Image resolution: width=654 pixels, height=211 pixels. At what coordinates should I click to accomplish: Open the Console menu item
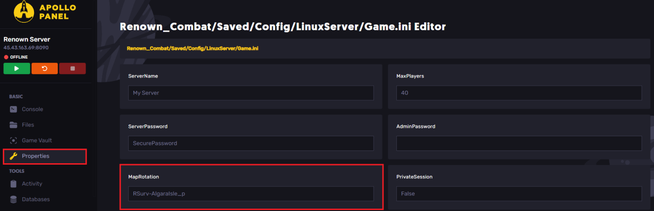32,109
